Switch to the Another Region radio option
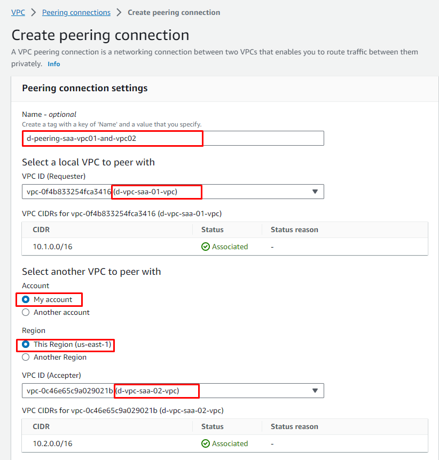Image resolution: width=439 pixels, height=460 pixels. 26,358
